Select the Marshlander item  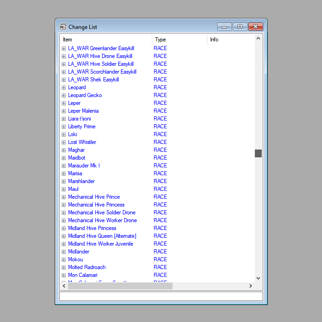81,181
